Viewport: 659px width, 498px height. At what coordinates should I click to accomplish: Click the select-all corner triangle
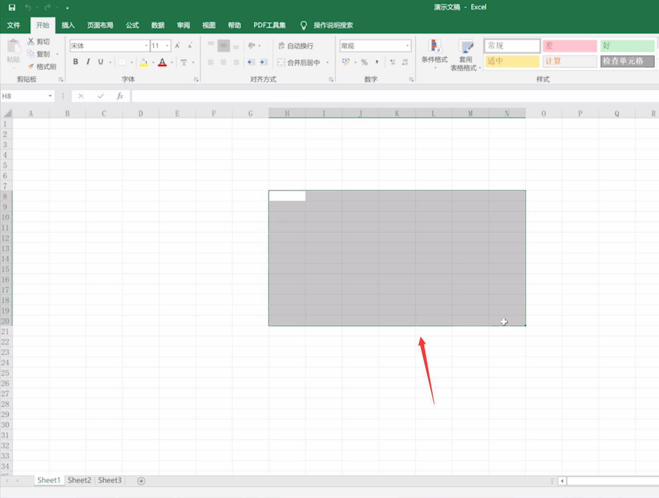pyautogui.click(x=7, y=113)
